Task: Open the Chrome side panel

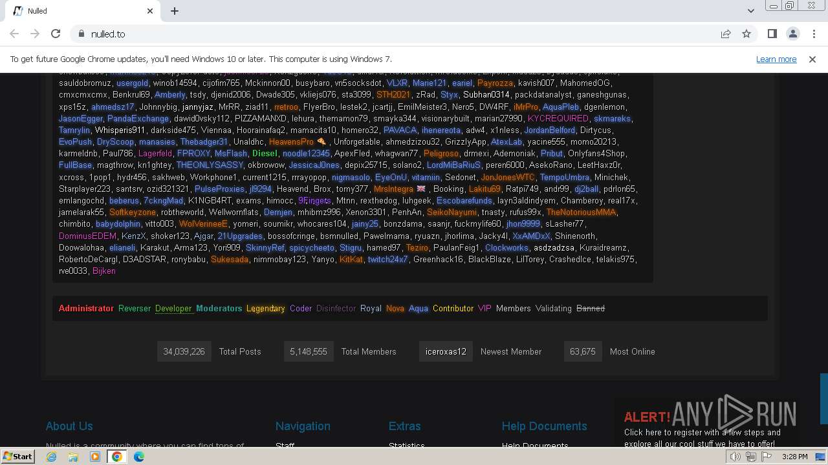Action: [772, 34]
